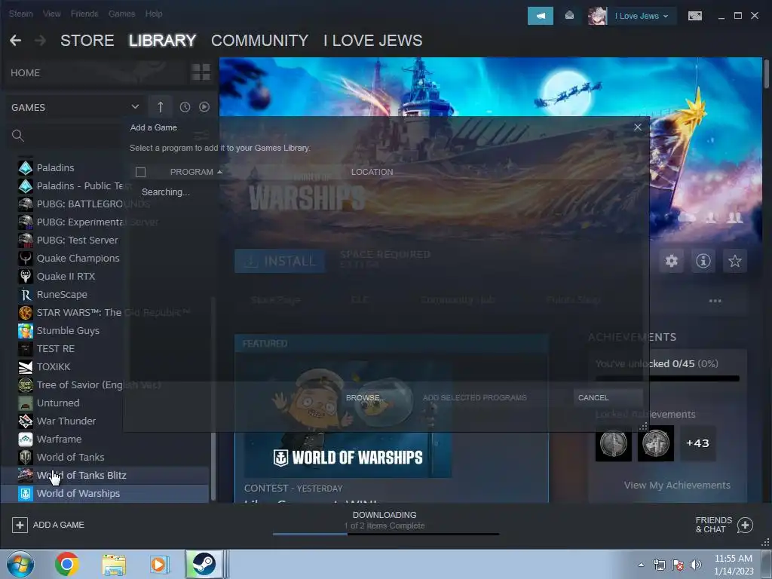Go to the LIBRARY tab
This screenshot has width=772, height=579.
163,41
